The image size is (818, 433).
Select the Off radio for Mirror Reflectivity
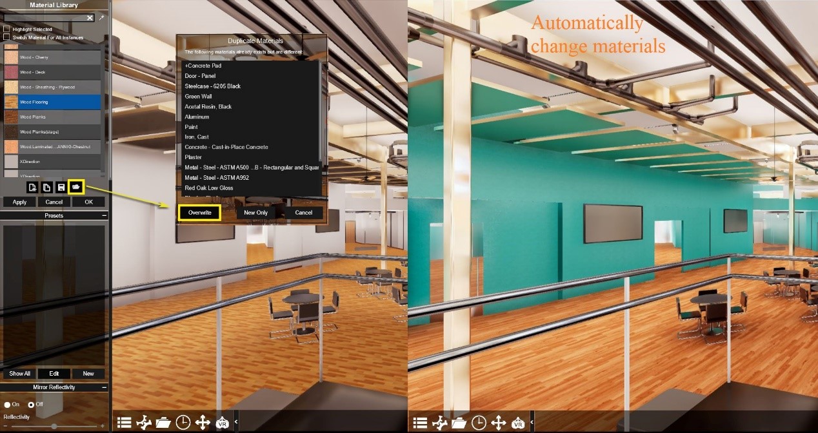pos(31,405)
